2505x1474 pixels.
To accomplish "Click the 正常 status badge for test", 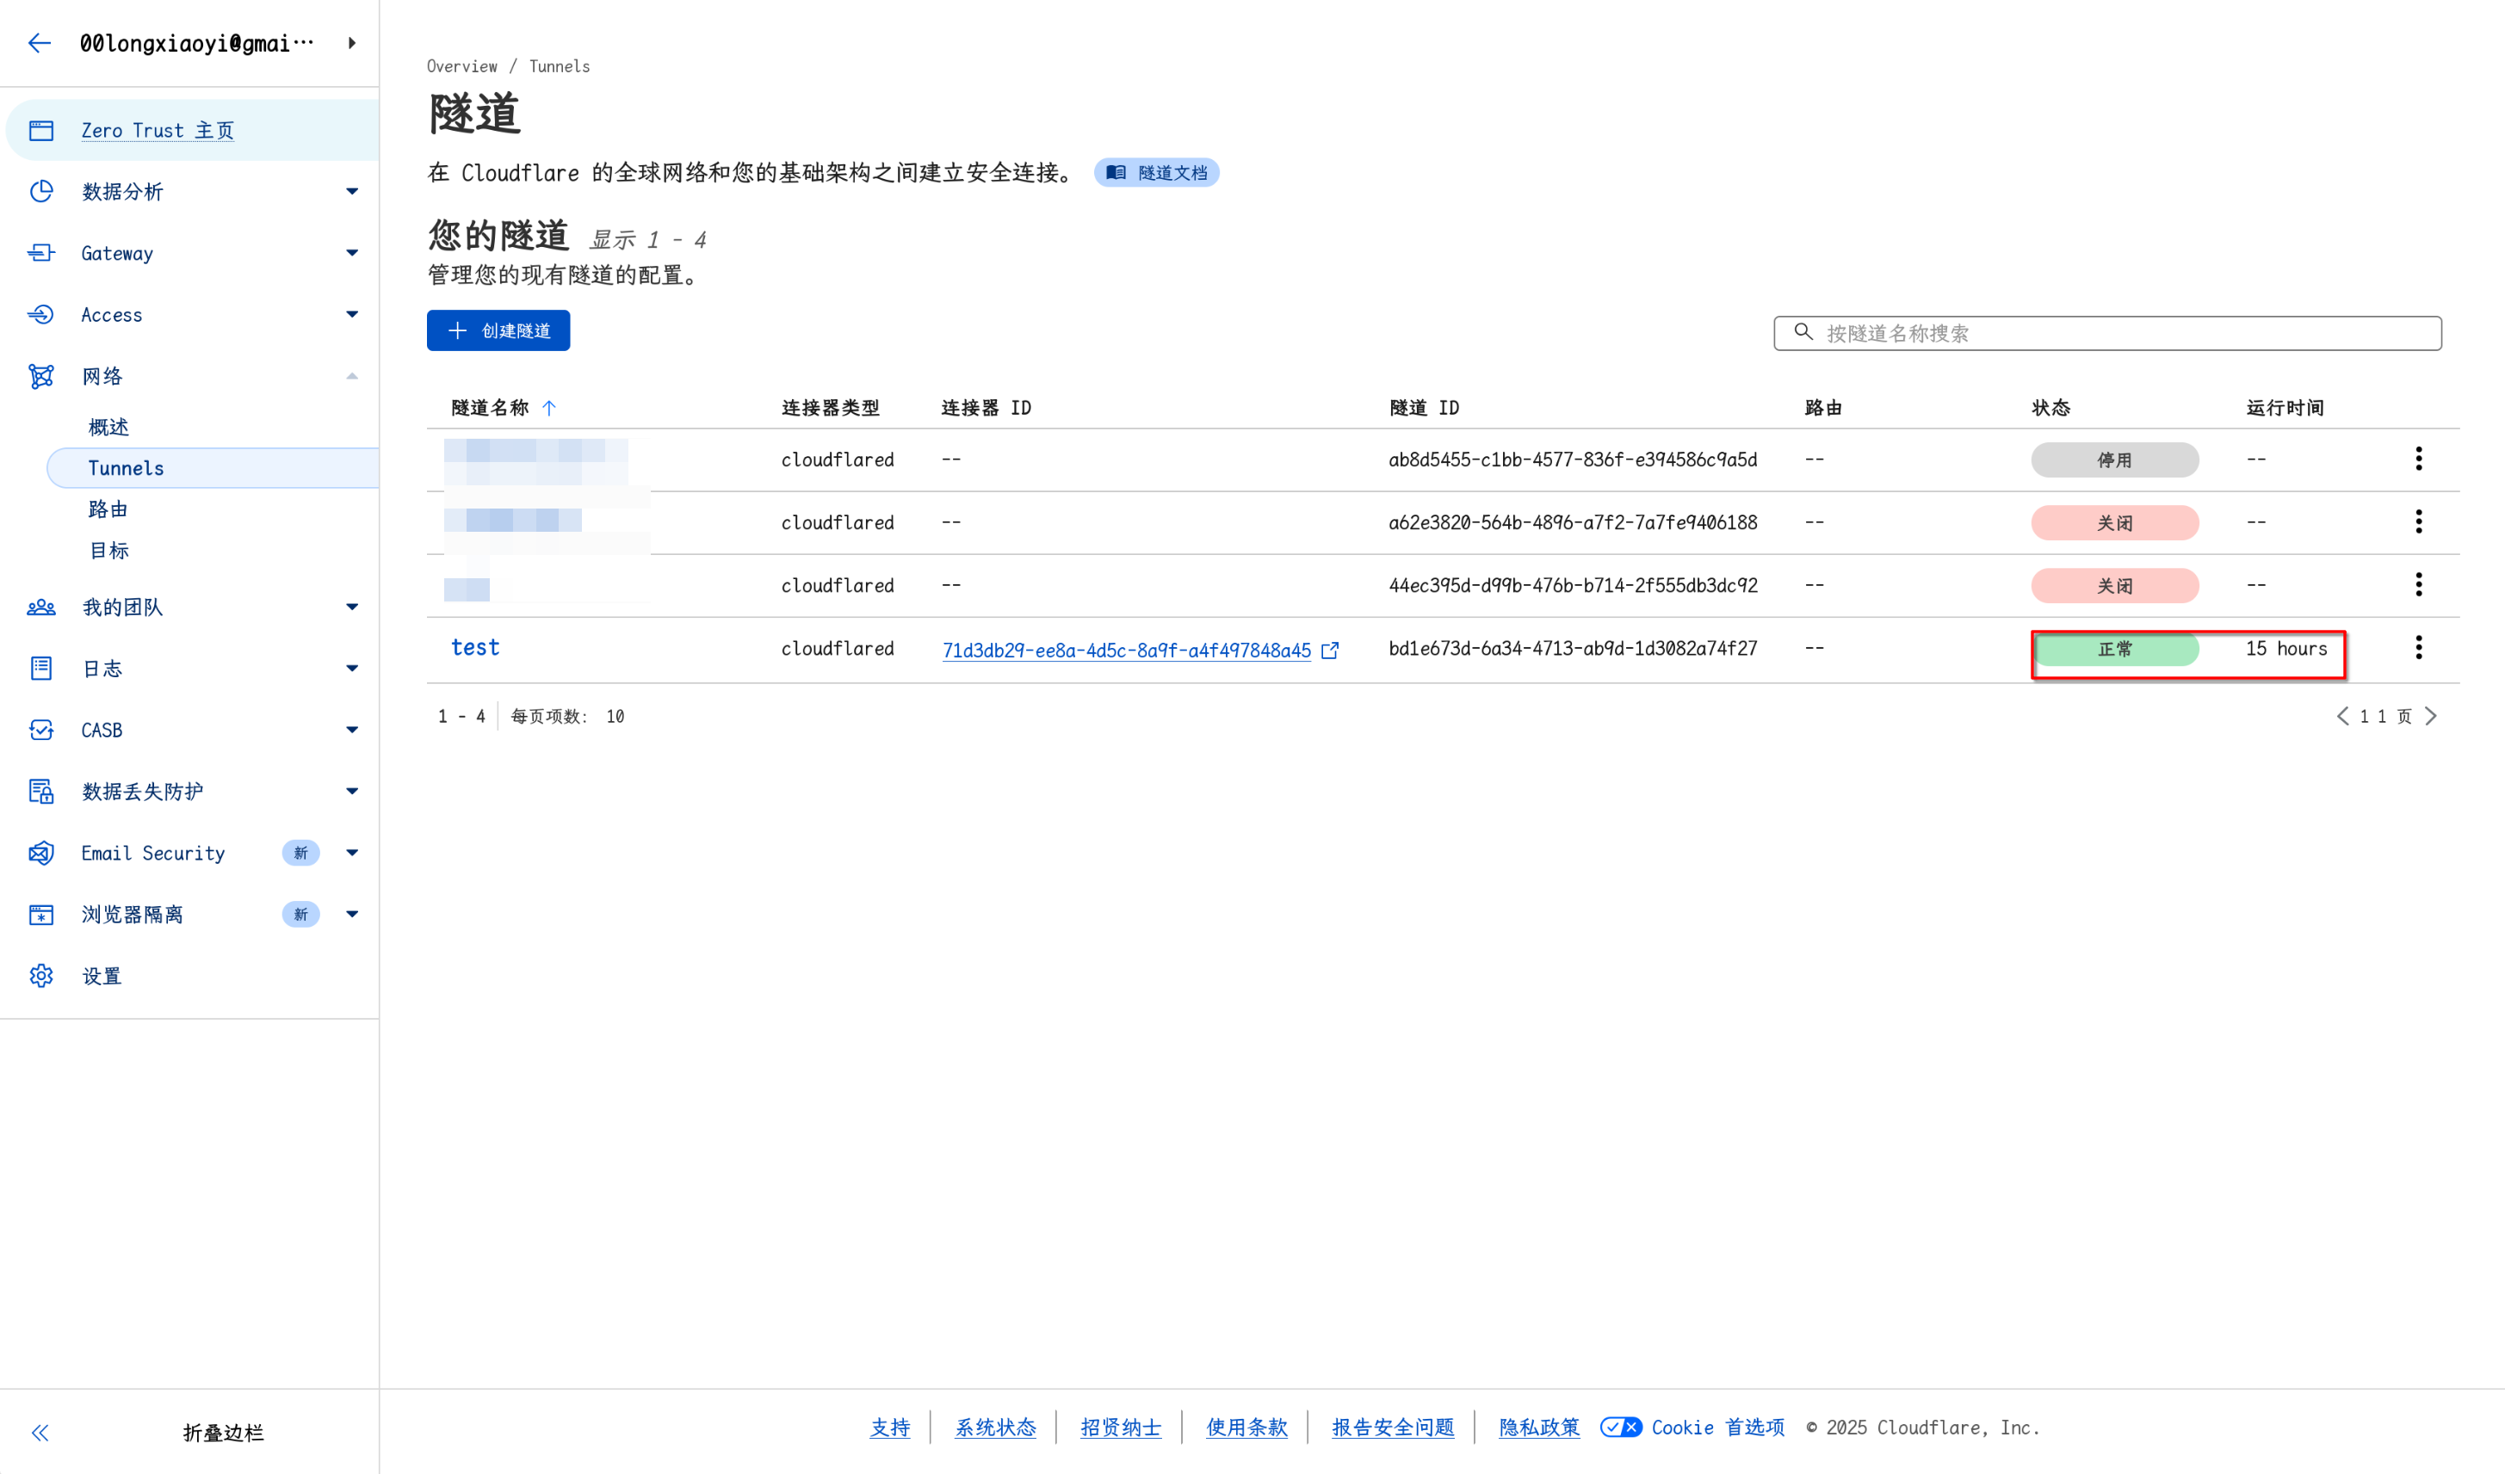I will coord(2114,649).
